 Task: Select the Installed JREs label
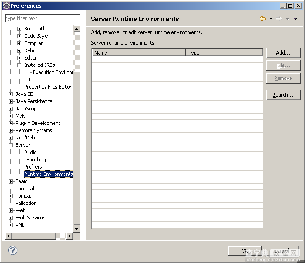tap(40, 65)
